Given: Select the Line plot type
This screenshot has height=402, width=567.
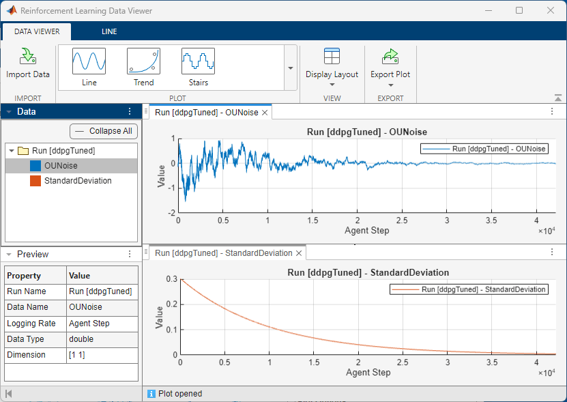Looking at the screenshot, I should point(89,62).
